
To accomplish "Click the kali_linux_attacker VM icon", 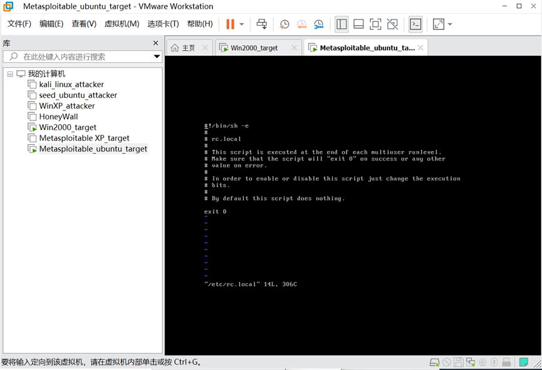I will point(32,85).
